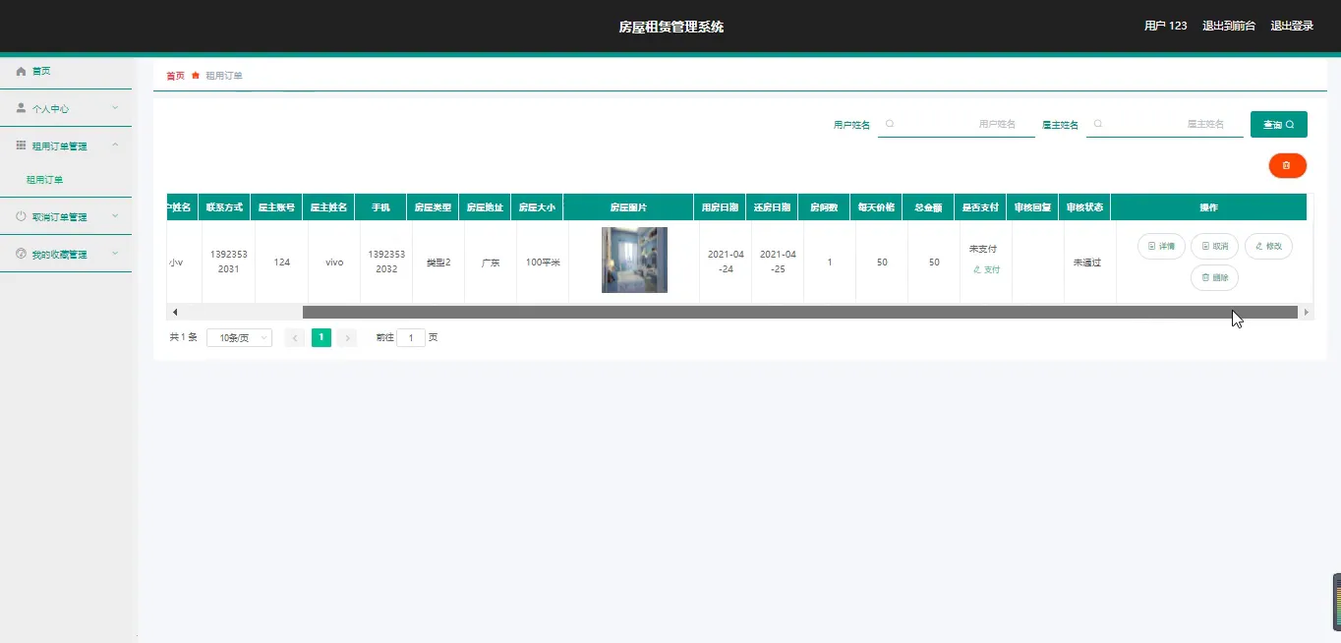This screenshot has height=643, width=1341.
Task: Click the 房屋租赁管理系统 title
Action: 670,27
